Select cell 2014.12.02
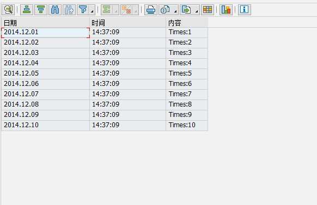Screen dimensions: 317x205 (45, 43)
